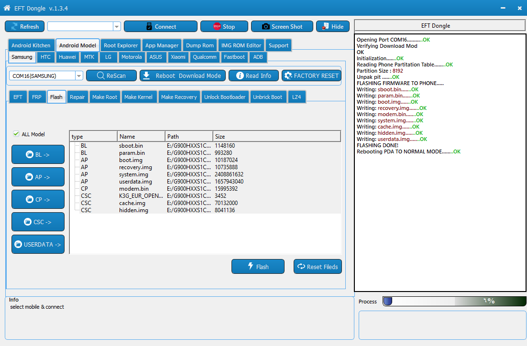Switch to the Android Kitchen tab

pos(31,45)
